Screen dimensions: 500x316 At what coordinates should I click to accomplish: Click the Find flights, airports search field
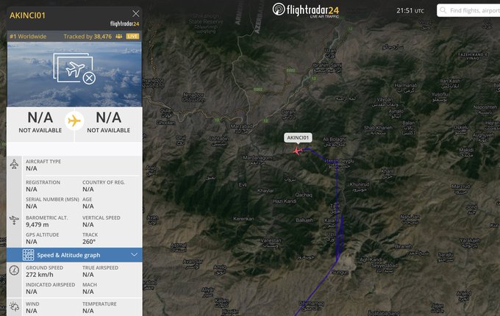click(x=468, y=10)
